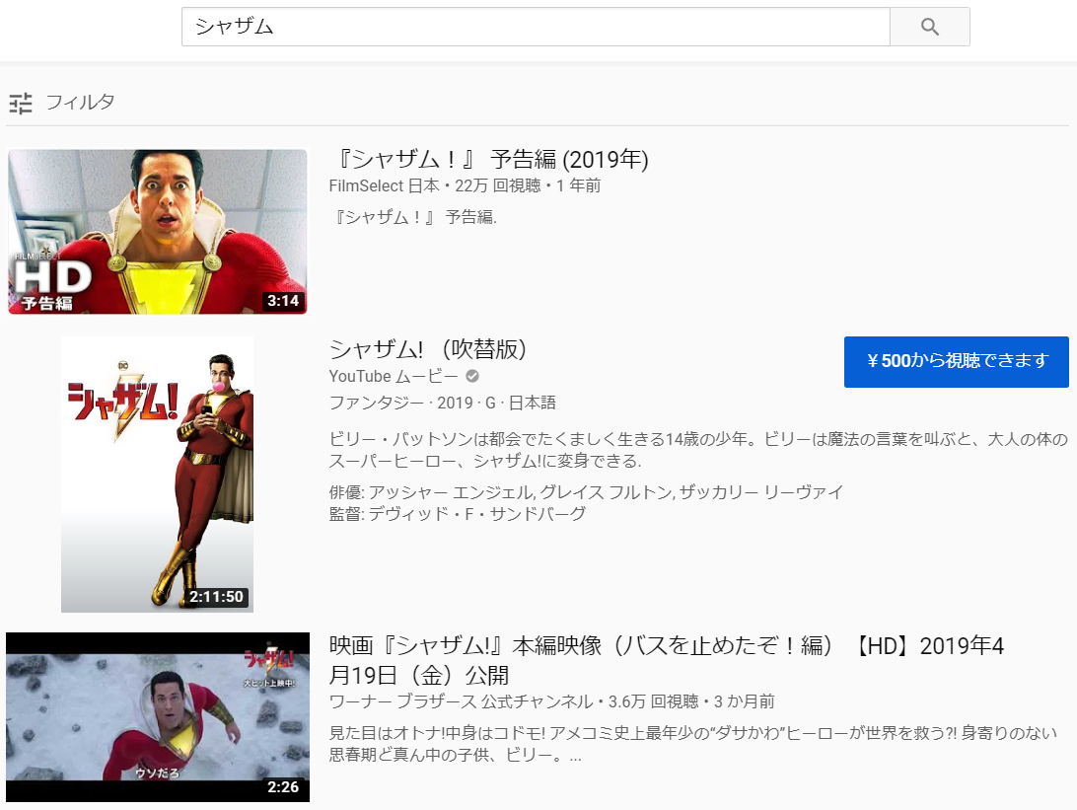Click the 2:11:50 duration badge
The image size is (1077, 810).
click(216, 597)
